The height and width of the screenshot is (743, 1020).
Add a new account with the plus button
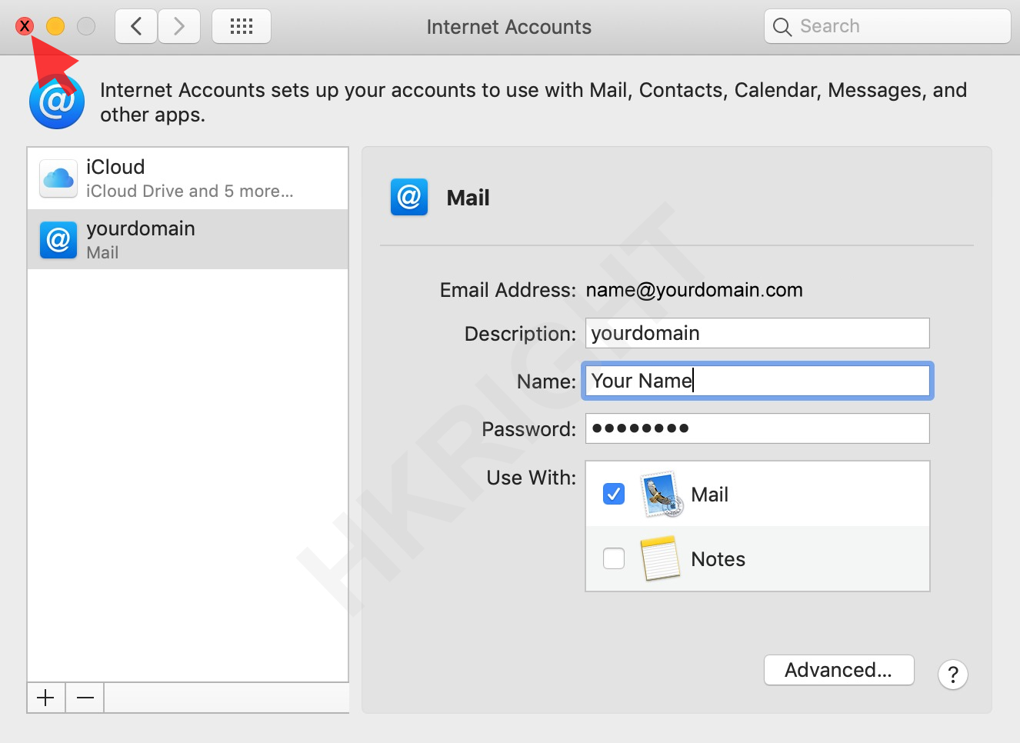(x=46, y=698)
